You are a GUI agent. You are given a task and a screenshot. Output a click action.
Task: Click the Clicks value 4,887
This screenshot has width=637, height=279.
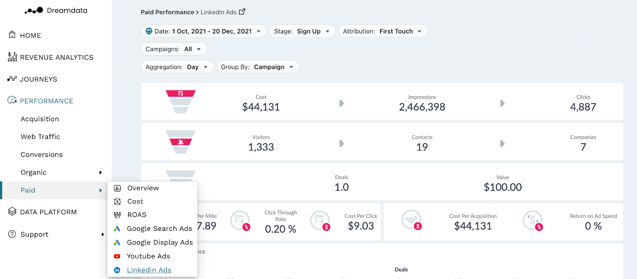tap(583, 107)
